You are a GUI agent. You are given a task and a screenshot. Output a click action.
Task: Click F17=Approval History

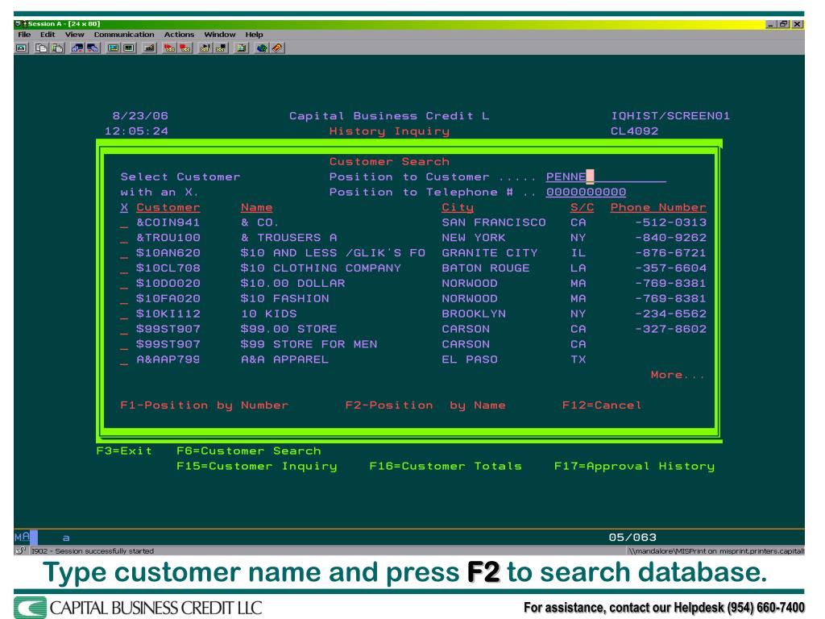[x=635, y=467]
